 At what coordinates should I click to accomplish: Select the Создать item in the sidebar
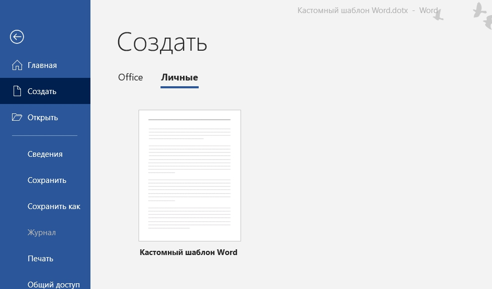tap(42, 91)
